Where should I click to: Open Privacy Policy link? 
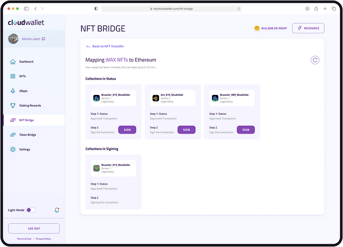(43, 239)
